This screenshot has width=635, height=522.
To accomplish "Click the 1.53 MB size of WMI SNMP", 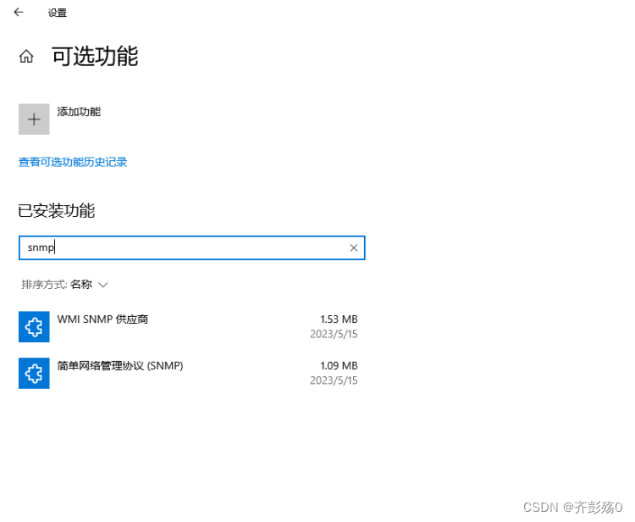I will click(x=338, y=319).
